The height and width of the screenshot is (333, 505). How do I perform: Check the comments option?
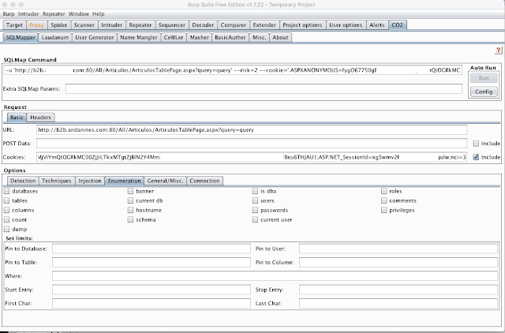pos(384,200)
